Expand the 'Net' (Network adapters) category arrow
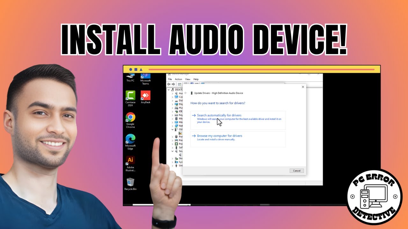Viewport: 408px width, 229px height. (x=173, y=126)
